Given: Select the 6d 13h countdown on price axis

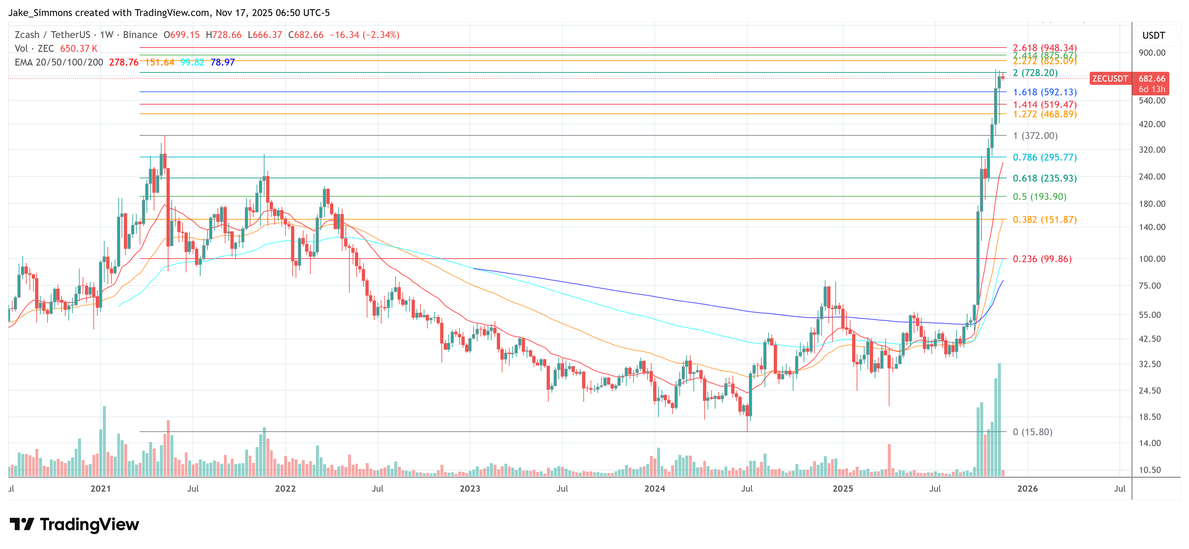Looking at the screenshot, I should 1152,89.
